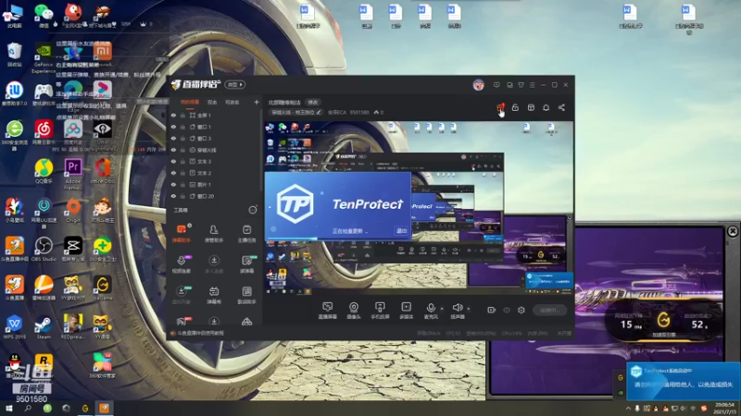Click the share icon above the preview
Viewport: 741px width, 416px height.
coord(561,107)
